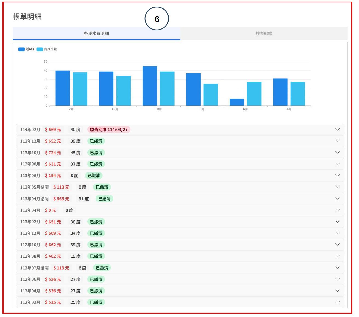The image size is (359, 317).
Task: Click the 112年10月 period label
Action: coord(30,245)
